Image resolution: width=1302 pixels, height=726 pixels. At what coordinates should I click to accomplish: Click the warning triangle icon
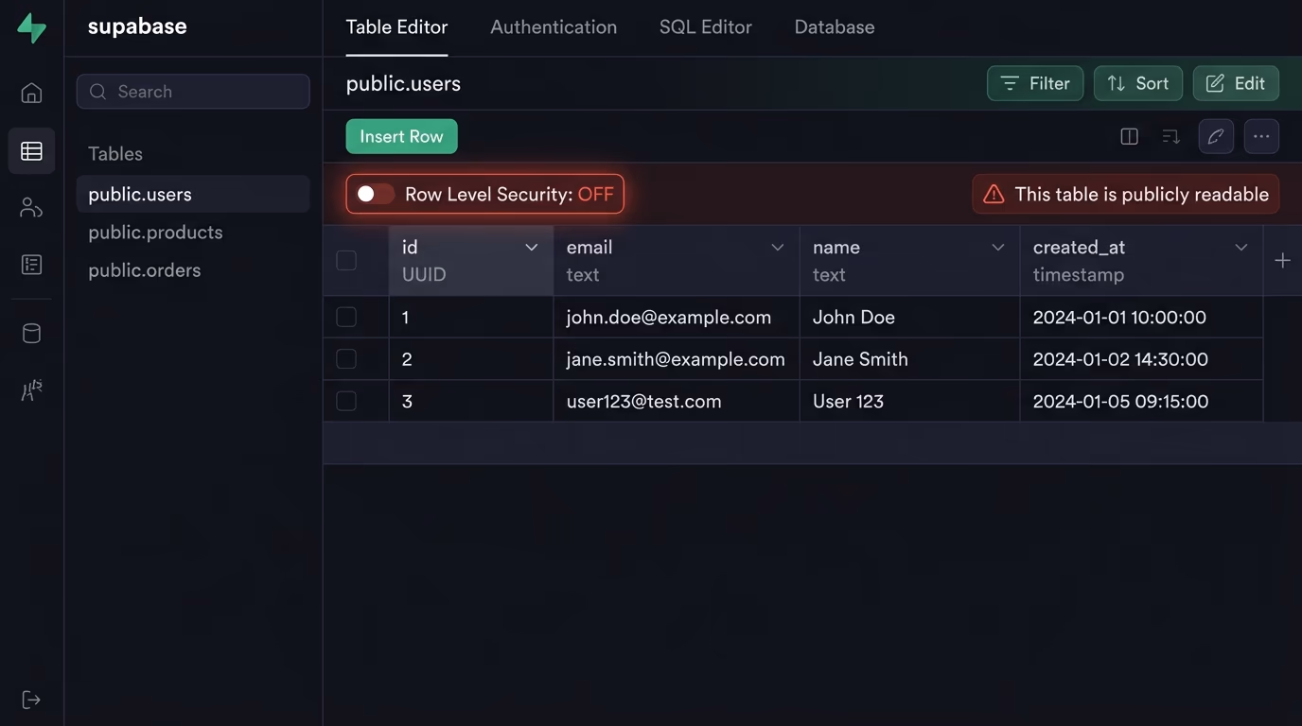point(994,194)
